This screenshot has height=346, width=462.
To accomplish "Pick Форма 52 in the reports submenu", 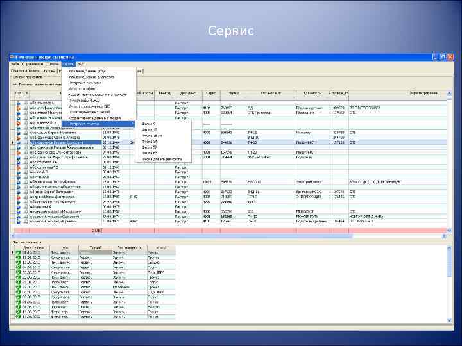I will (150, 147).
